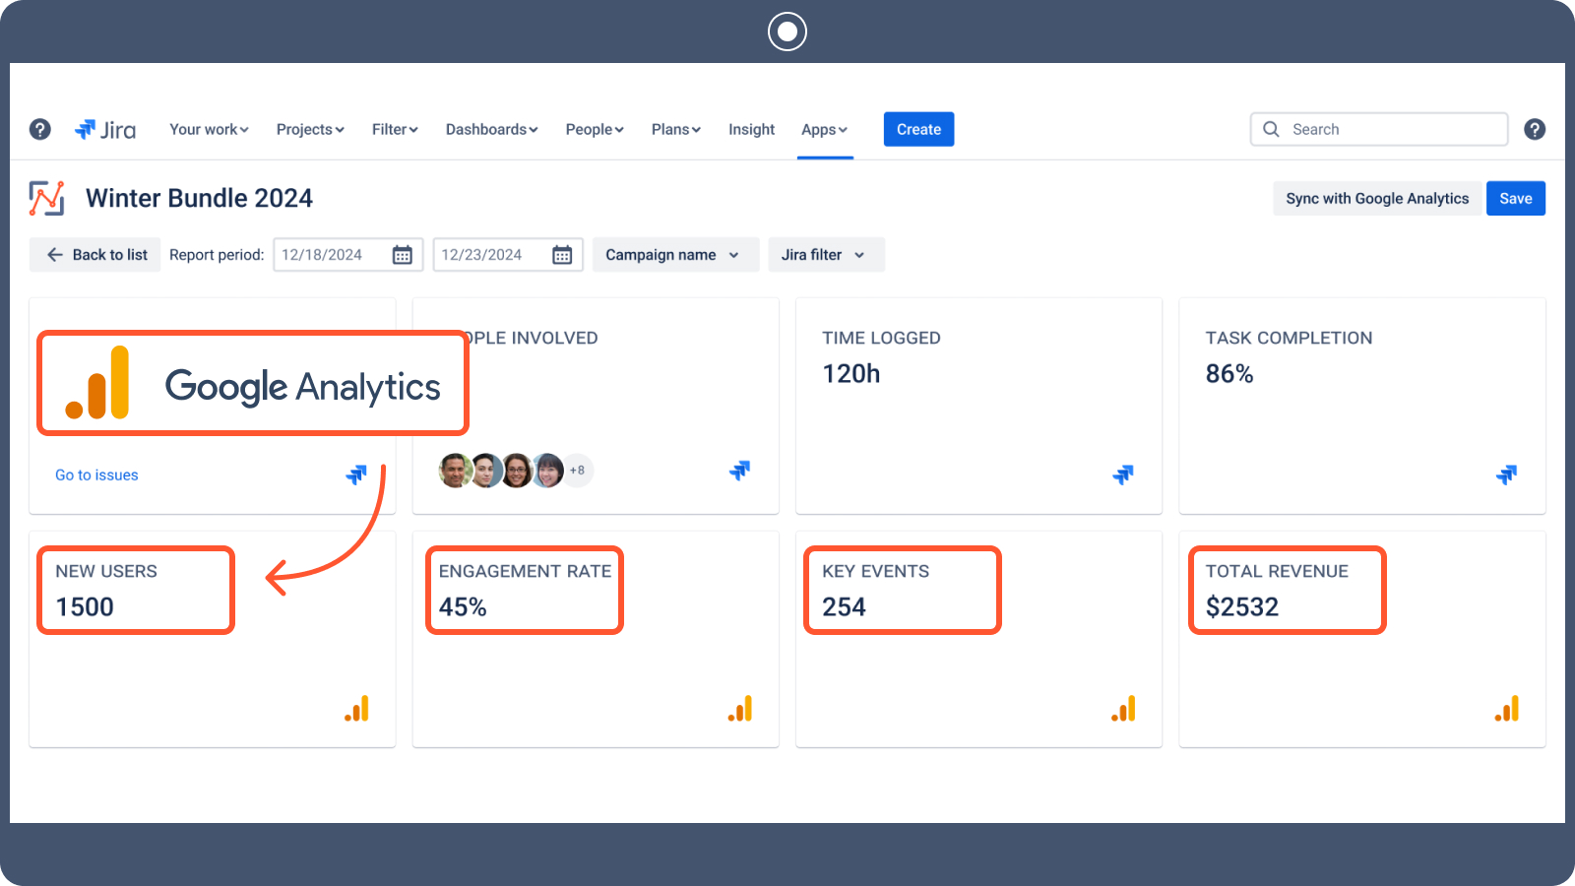This screenshot has width=1575, height=886.
Task: Click the 45% engagement rate value
Action: [x=463, y=607]
